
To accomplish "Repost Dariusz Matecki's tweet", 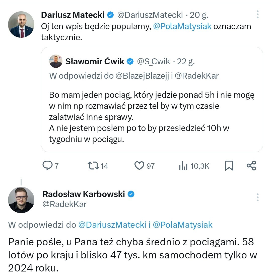I will coord(93,166).
